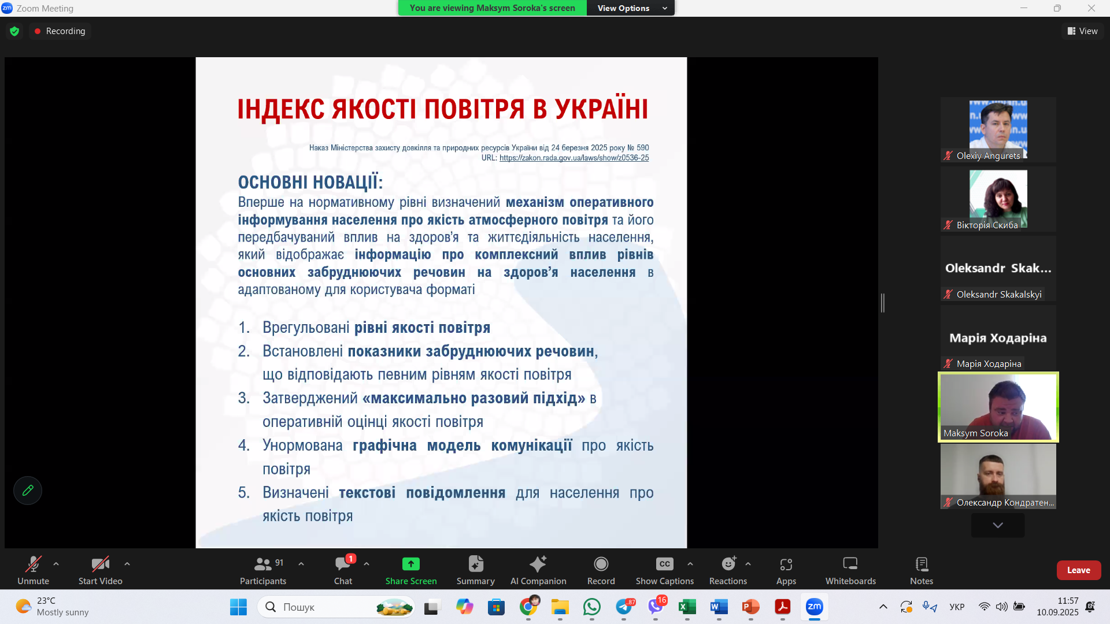The image size is (1110, 624).
Task: Open the View menu top right
Action: click(1083, 31)
